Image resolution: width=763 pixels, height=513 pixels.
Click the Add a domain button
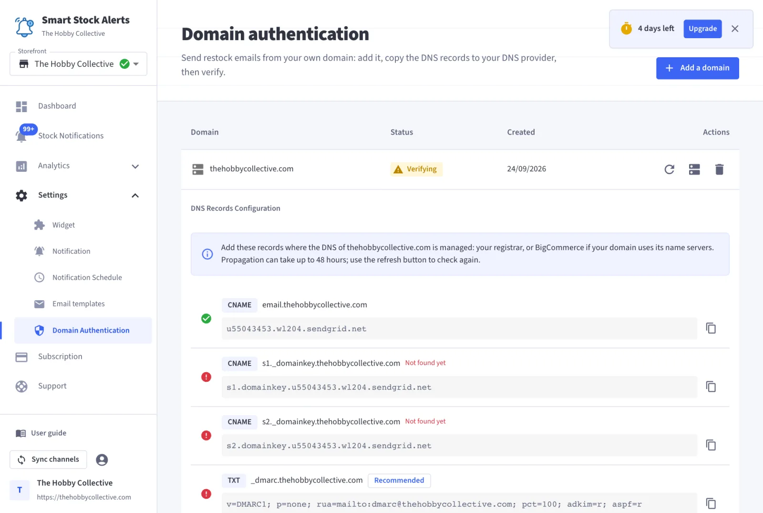(697, 68)
